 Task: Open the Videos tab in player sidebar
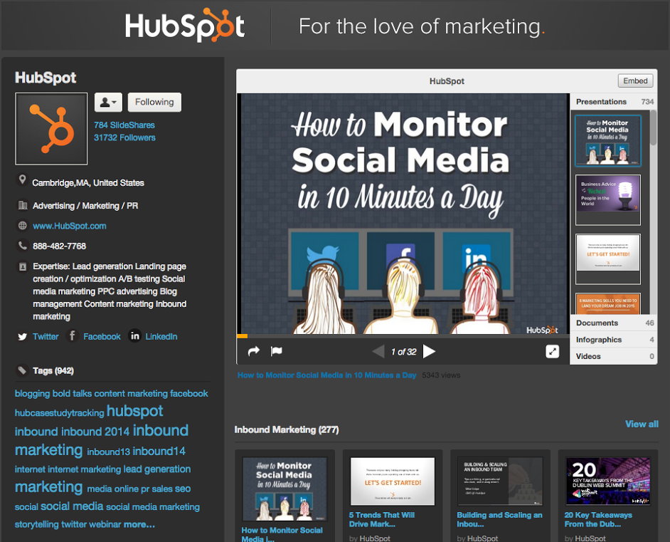[614, 356]
